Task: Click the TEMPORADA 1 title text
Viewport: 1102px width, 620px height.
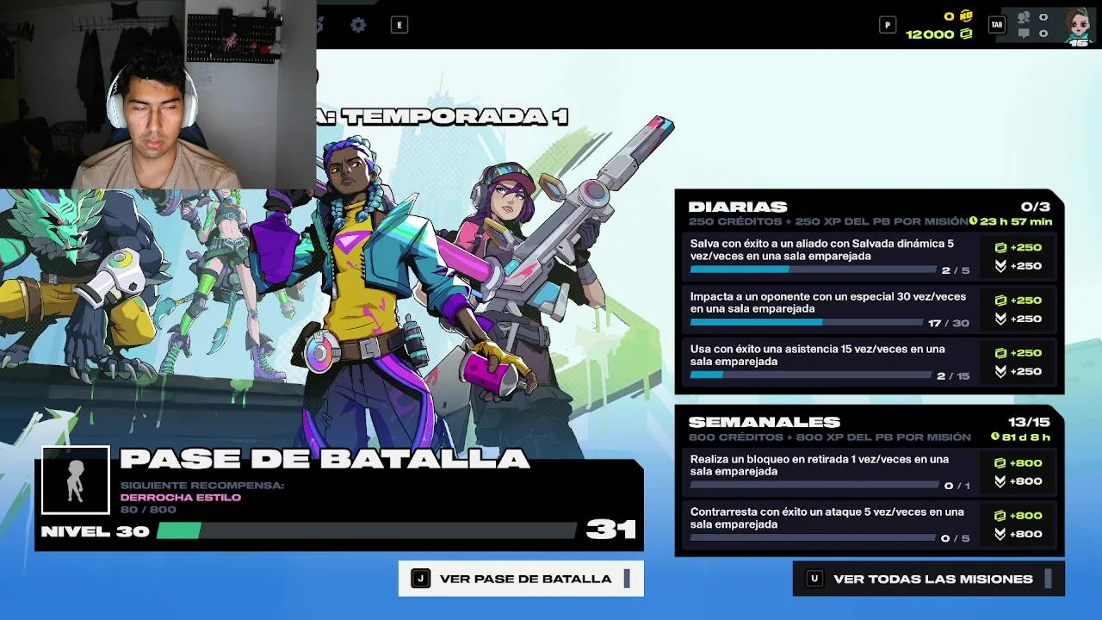Action: 455,116
